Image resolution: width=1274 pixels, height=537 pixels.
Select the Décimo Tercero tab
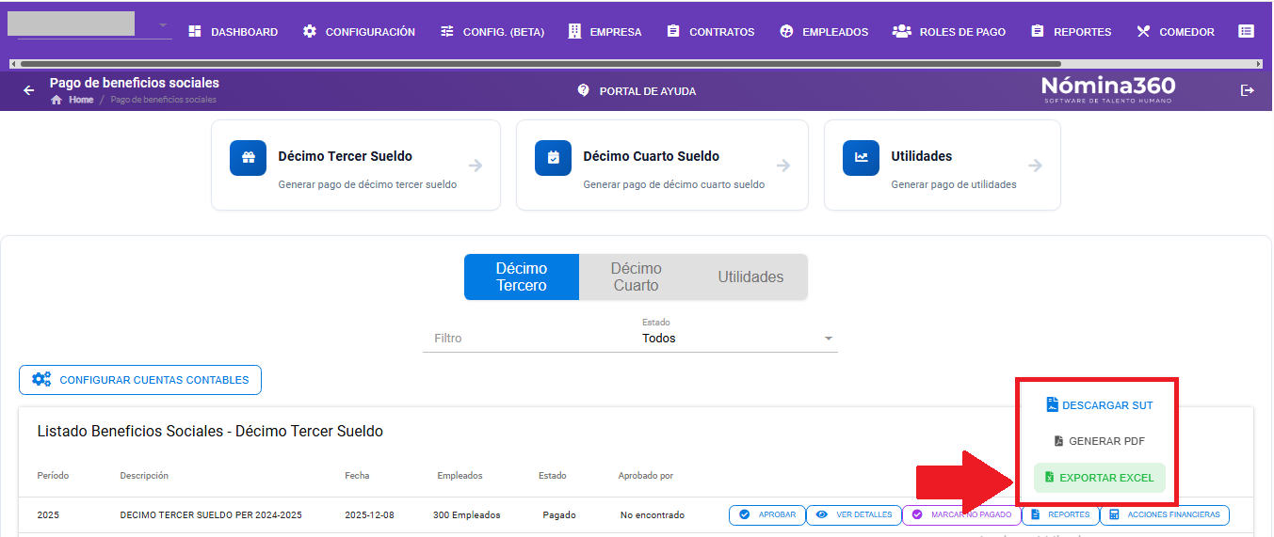522,277
